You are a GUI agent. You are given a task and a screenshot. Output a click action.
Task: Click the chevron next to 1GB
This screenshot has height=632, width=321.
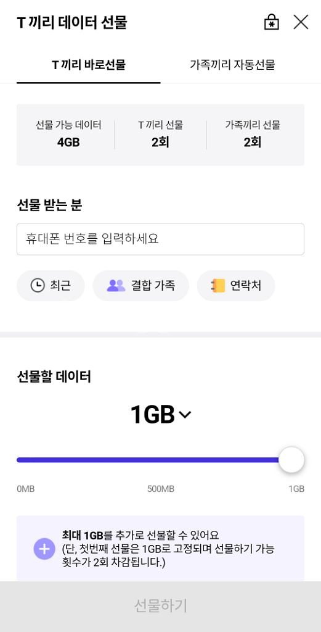click(185, 415)
